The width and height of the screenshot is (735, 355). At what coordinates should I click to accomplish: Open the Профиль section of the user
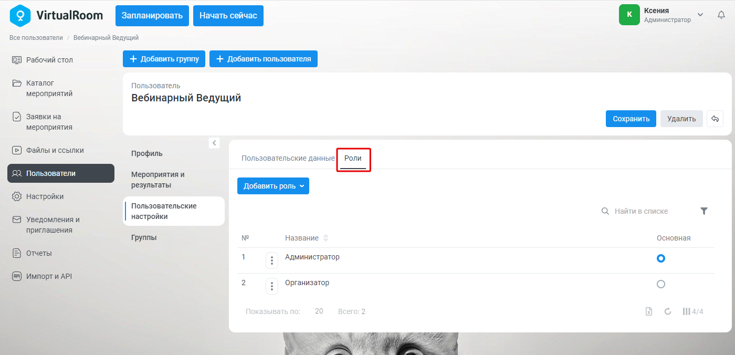point(147,153)
